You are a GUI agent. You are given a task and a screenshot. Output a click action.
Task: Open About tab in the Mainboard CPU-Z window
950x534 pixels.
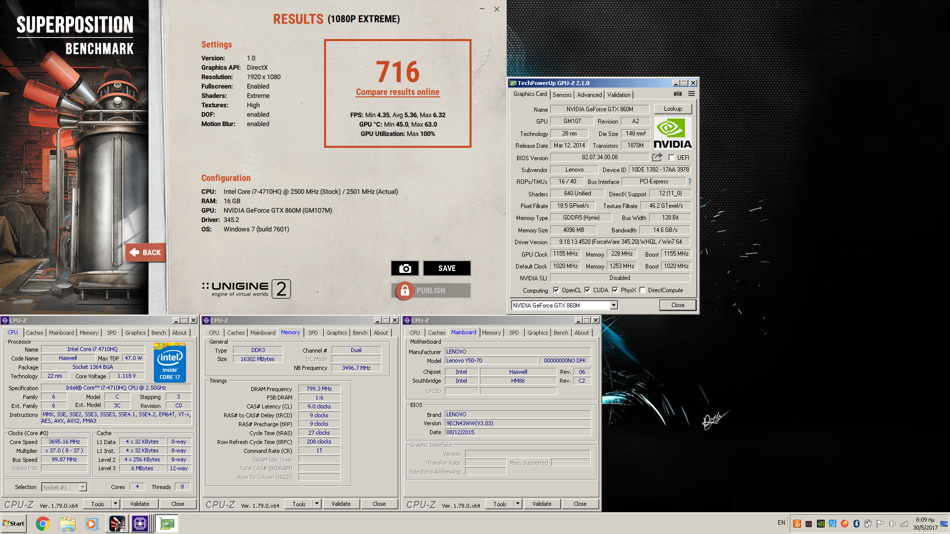pyautogui.click(x=582, y=333)
